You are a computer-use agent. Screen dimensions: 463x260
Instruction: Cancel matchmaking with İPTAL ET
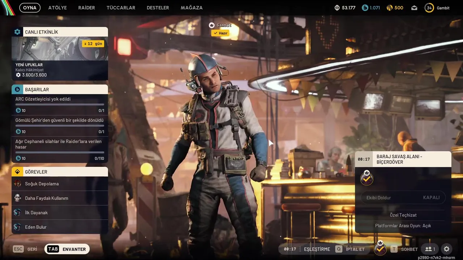[350, 249]
